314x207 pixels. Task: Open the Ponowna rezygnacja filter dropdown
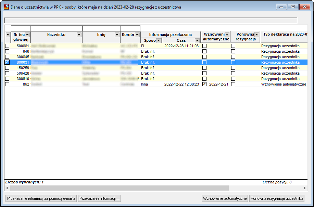click(257, 35)
